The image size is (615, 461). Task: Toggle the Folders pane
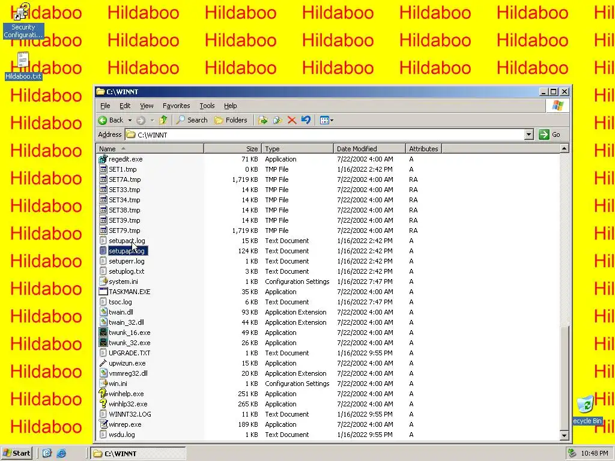[x=231, y=120]
